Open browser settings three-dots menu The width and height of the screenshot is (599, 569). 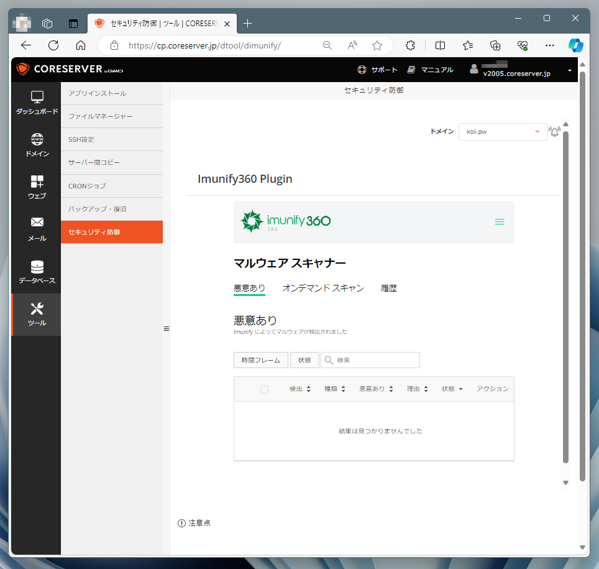(550, 45)
